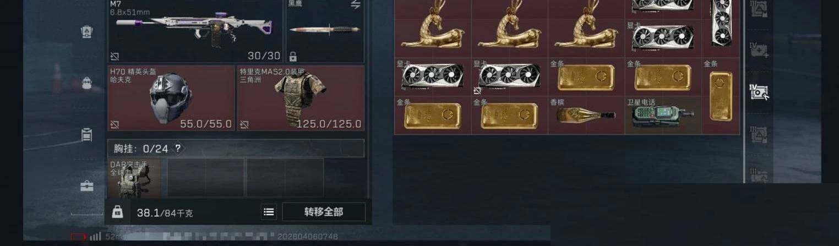Expand the IV storage box with plus sign

759,50
